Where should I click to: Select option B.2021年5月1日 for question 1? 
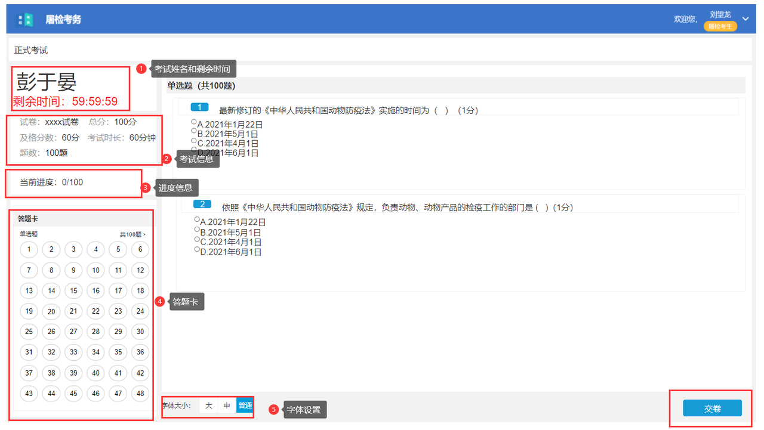194,131
